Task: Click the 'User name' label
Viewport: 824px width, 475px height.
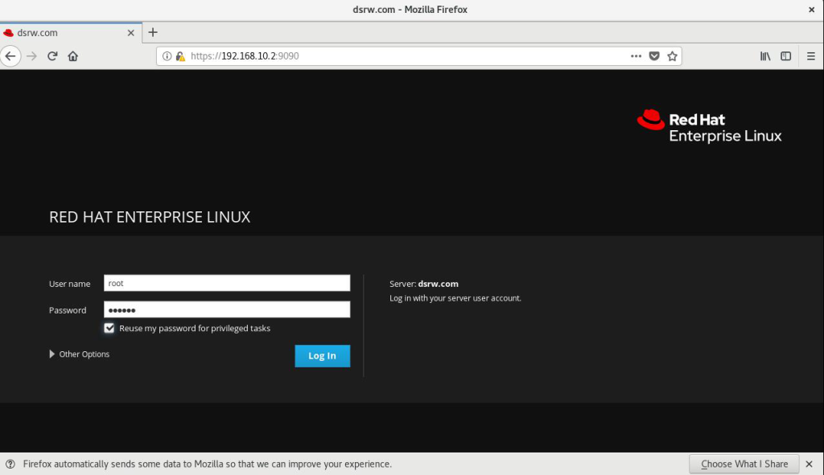Action: coord(69,284)
